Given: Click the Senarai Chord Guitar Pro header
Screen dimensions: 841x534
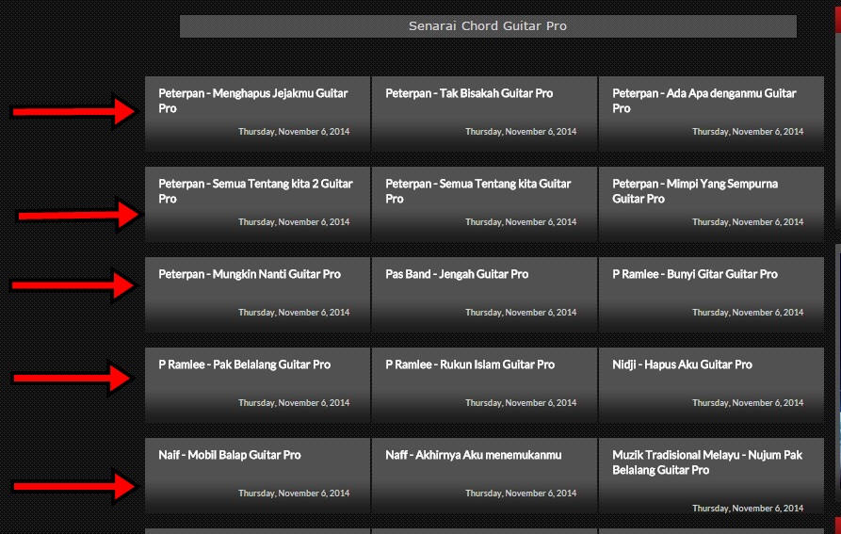Looking at the screenshot, I should tap(488, 26).
